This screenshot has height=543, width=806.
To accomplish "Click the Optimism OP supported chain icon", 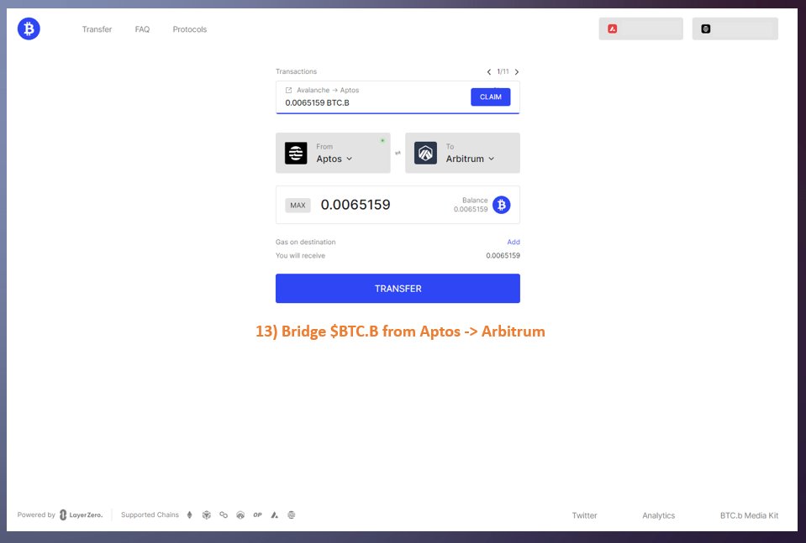I will point(257,514).
